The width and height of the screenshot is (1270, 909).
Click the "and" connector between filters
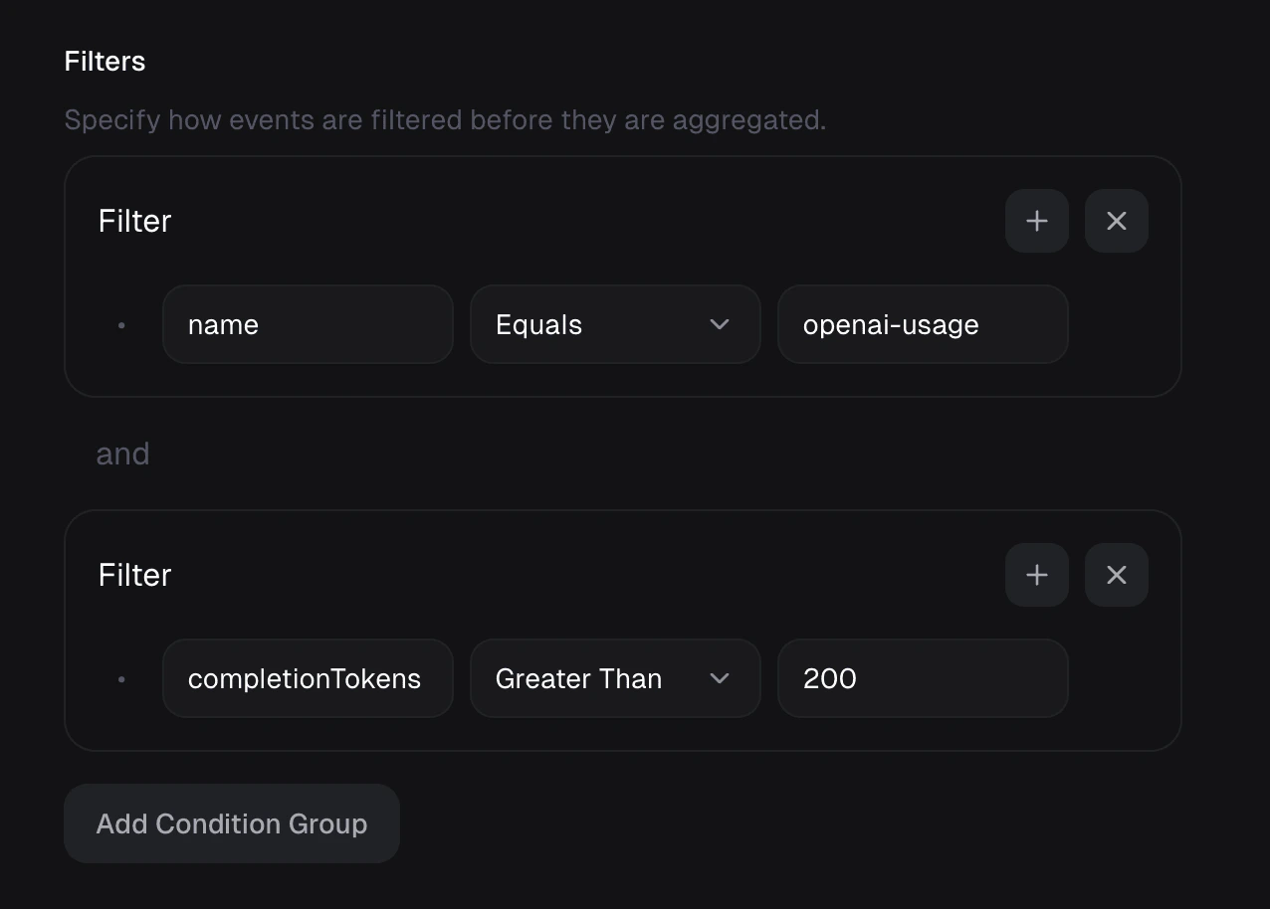tap(122, 454)
